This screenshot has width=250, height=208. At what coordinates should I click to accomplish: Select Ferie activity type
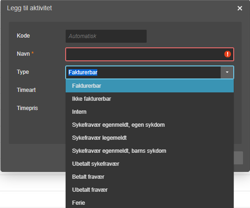149,202
